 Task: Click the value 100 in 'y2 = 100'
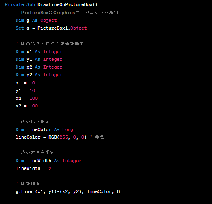34,106
